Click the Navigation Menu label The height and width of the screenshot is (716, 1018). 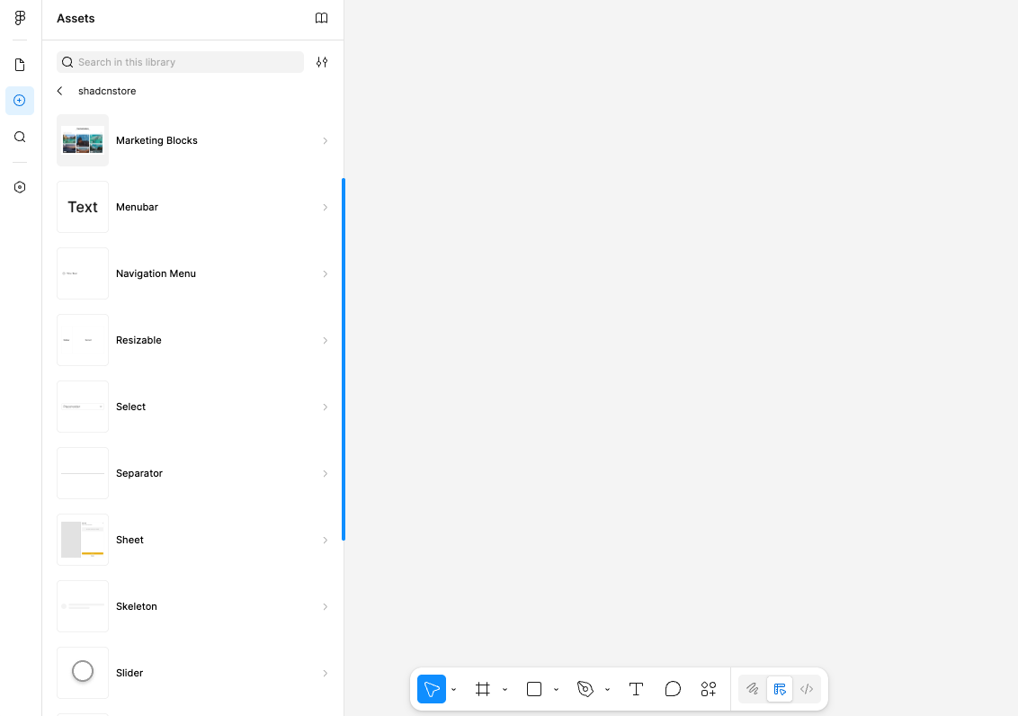(156, 273)
